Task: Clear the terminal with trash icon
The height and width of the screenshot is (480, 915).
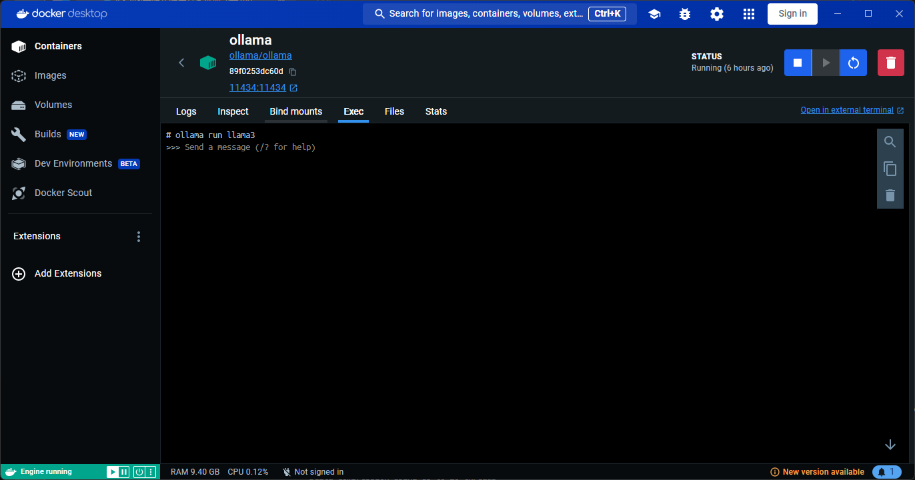Action: [x=890, y=195]
